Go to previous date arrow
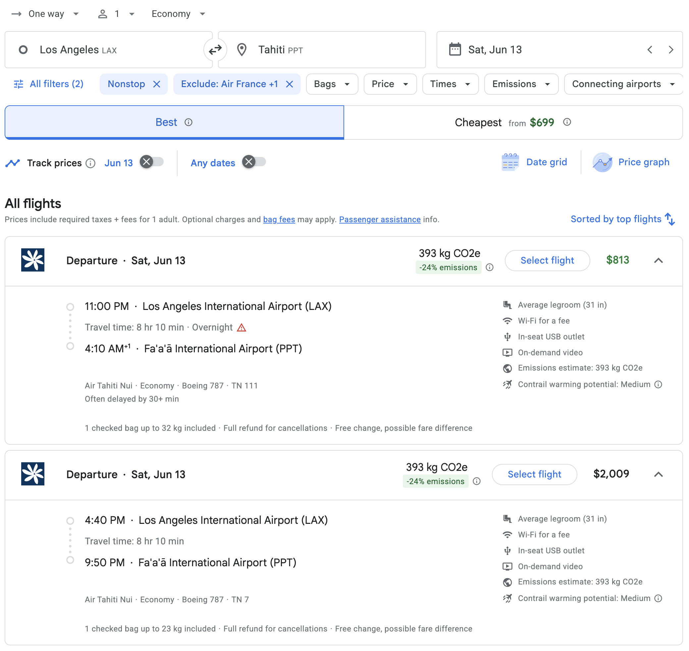The height and width of the screenshot is (651, 689). point(650,50)
